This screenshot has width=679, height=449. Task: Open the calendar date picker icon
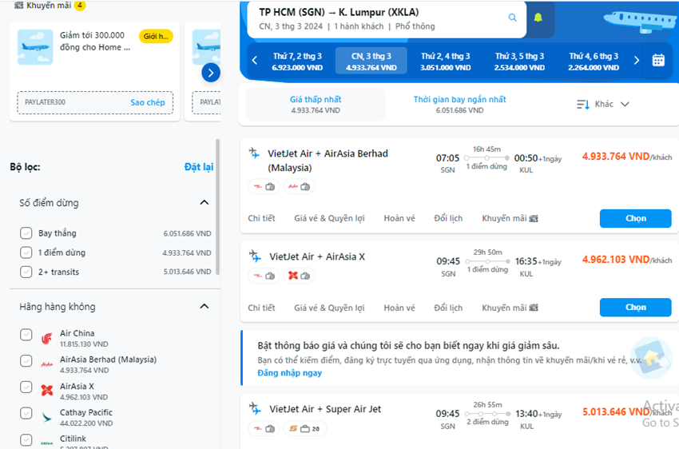(658, 60)
